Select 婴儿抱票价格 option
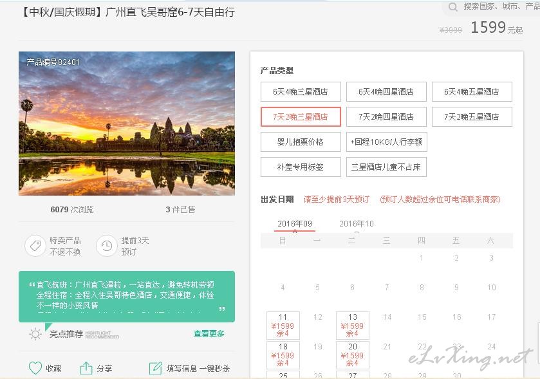This screenshot has width=540, height=379. pyautogui.click(x=301, y=142)
